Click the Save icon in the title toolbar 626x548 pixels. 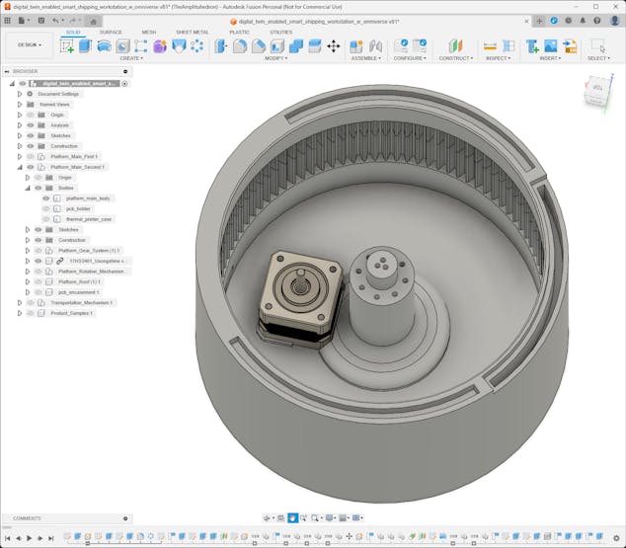(39, 20)
